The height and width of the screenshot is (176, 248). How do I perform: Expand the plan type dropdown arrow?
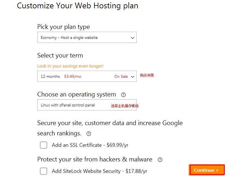tap(132, 38)
